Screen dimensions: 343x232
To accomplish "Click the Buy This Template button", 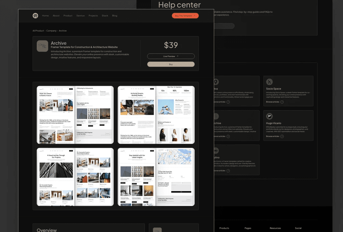I will (x=185, y=16).
